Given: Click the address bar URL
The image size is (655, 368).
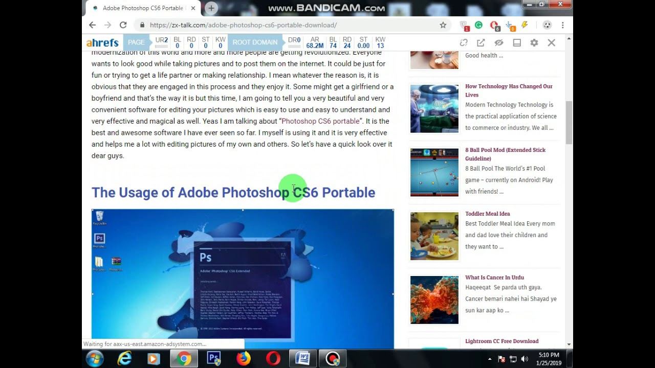Looking at the screenshot, I should click(x=243, y=25).
